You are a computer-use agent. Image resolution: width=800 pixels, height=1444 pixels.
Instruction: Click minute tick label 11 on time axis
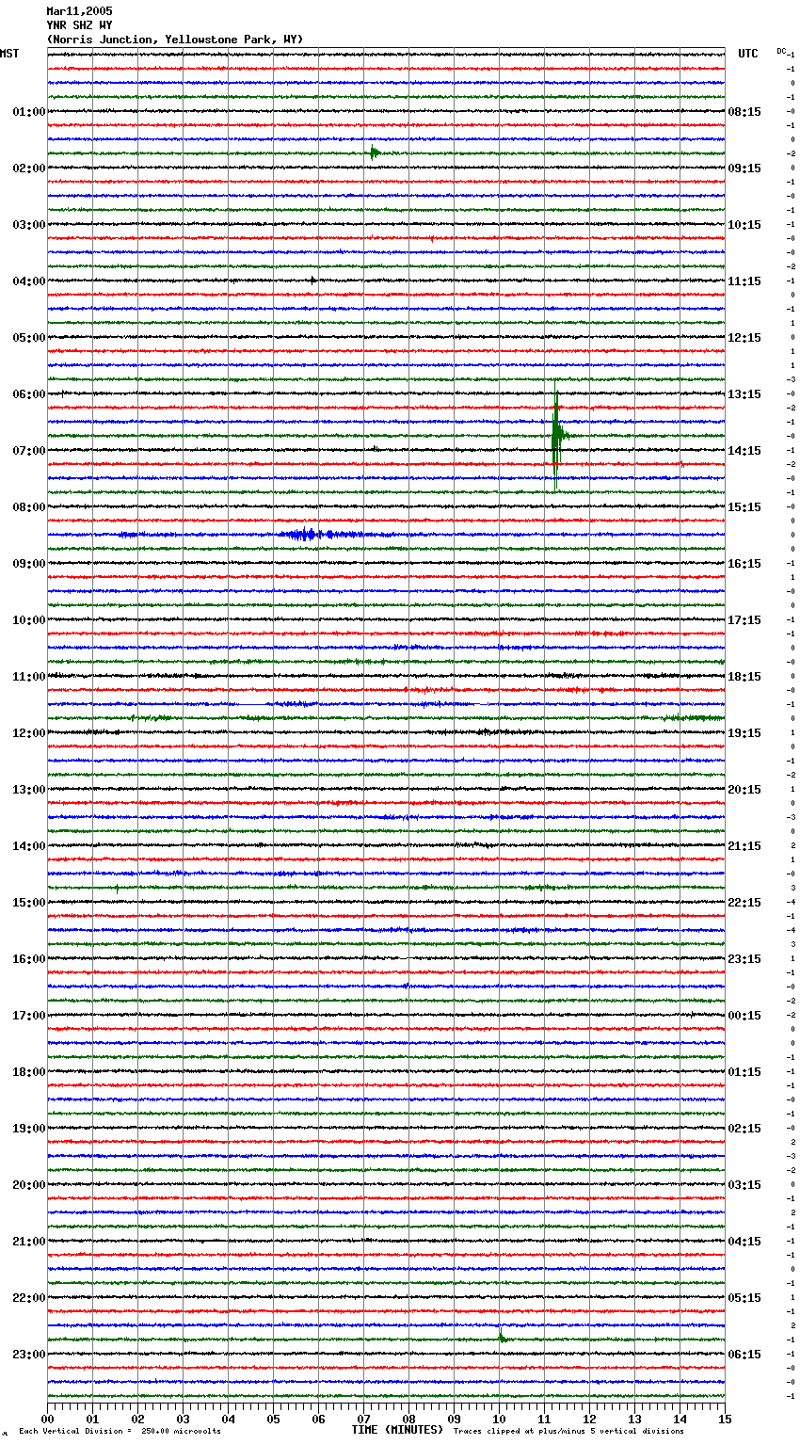coord(544,1419)
